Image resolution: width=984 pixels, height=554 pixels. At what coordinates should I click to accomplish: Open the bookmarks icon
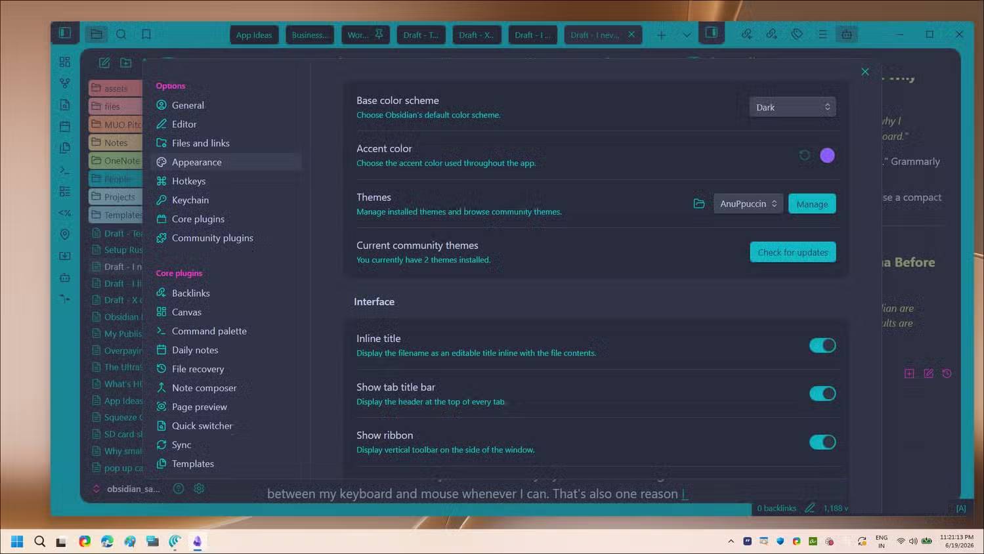(x=146, y=34)
